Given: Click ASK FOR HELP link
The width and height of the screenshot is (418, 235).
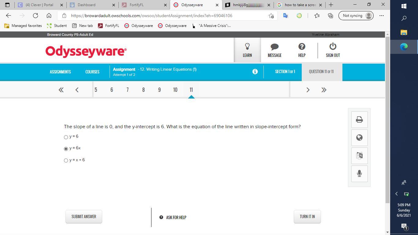Looking at the screenshot, I should [x=173, y=217].
